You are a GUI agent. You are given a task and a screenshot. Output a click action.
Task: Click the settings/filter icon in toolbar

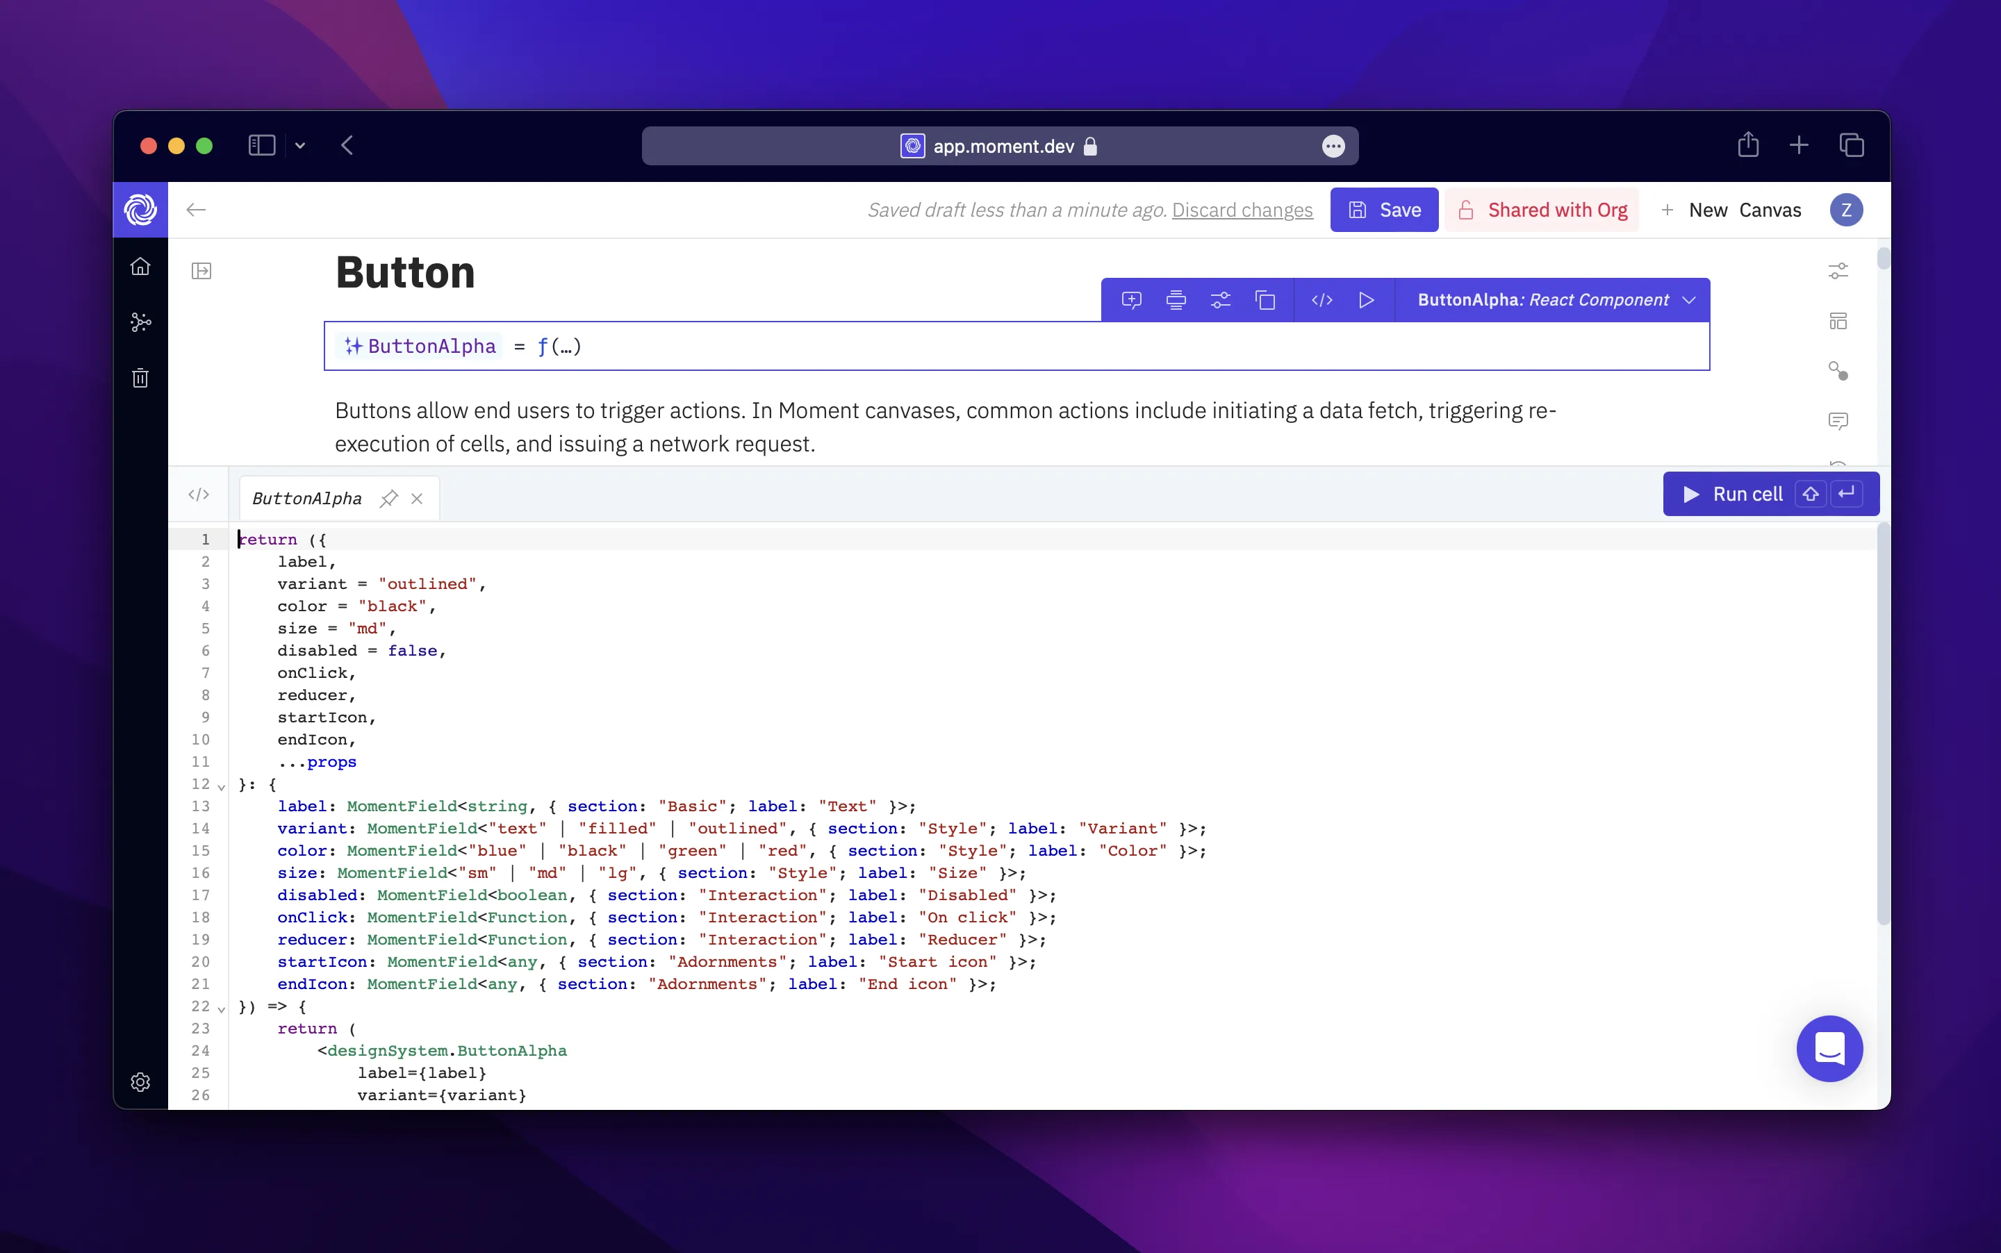point(1221,300)
